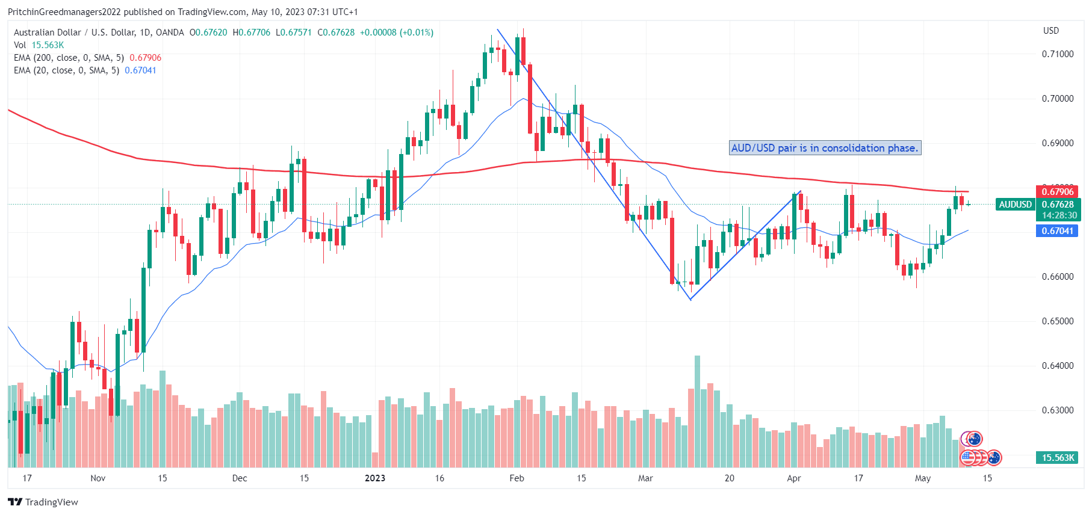This screenshot has height=515, width=1092.
Task: Click the blue EMA 20 value tag 0.67041
Action: [1058, 231]
